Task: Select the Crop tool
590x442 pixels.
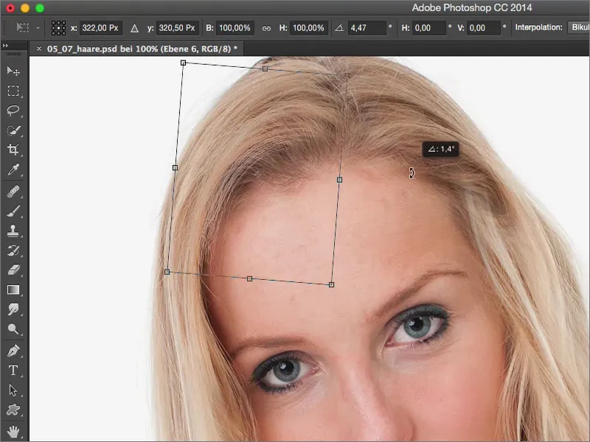Action: point(13,150)
